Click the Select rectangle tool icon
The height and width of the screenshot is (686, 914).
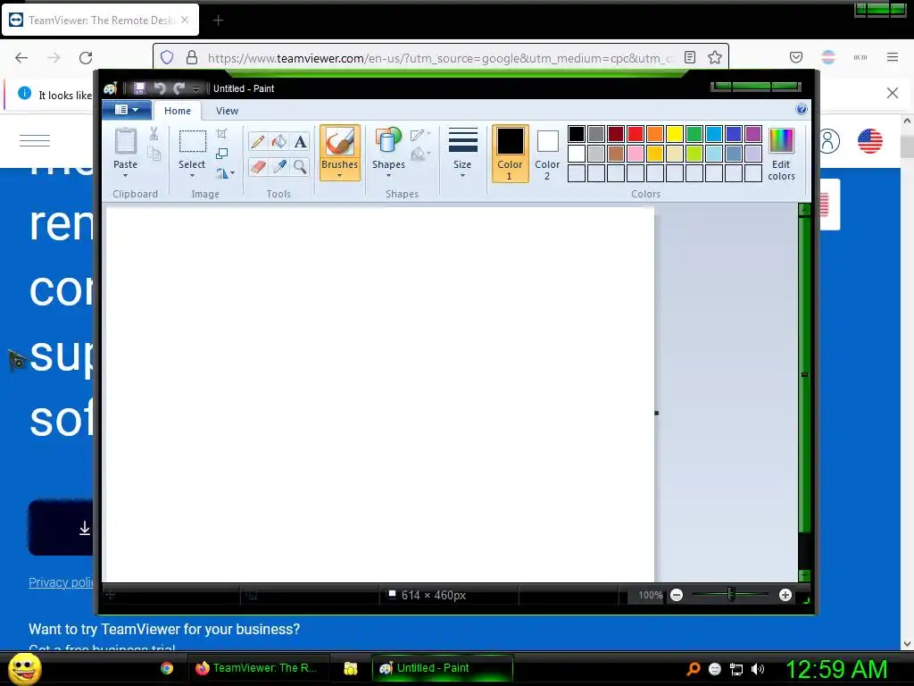point(192,142)
